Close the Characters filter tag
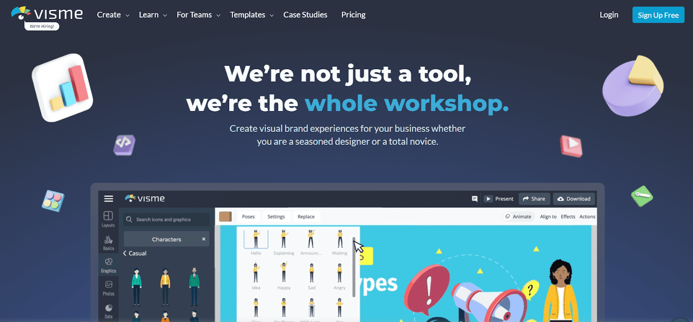The width and height of the screenshot is (693, 322). 204,239
